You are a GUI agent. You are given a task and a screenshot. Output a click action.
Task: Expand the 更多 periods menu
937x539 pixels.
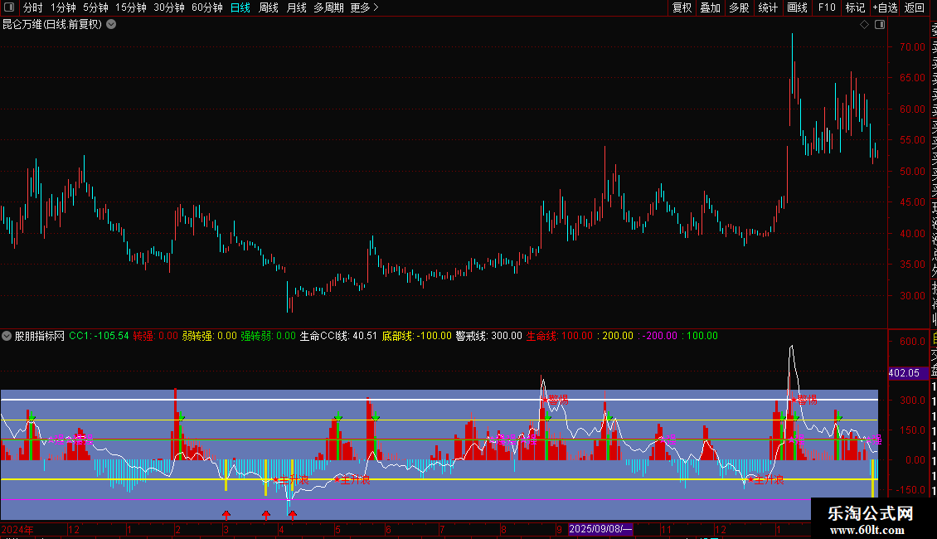coord(364,7)
